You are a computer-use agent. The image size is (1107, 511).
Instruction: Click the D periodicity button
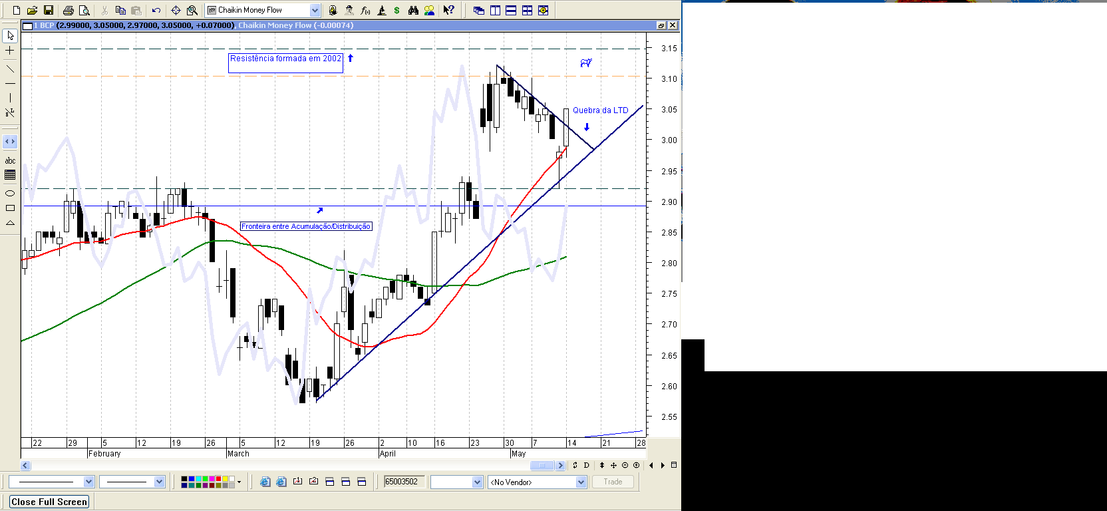(x=586, y=466)
